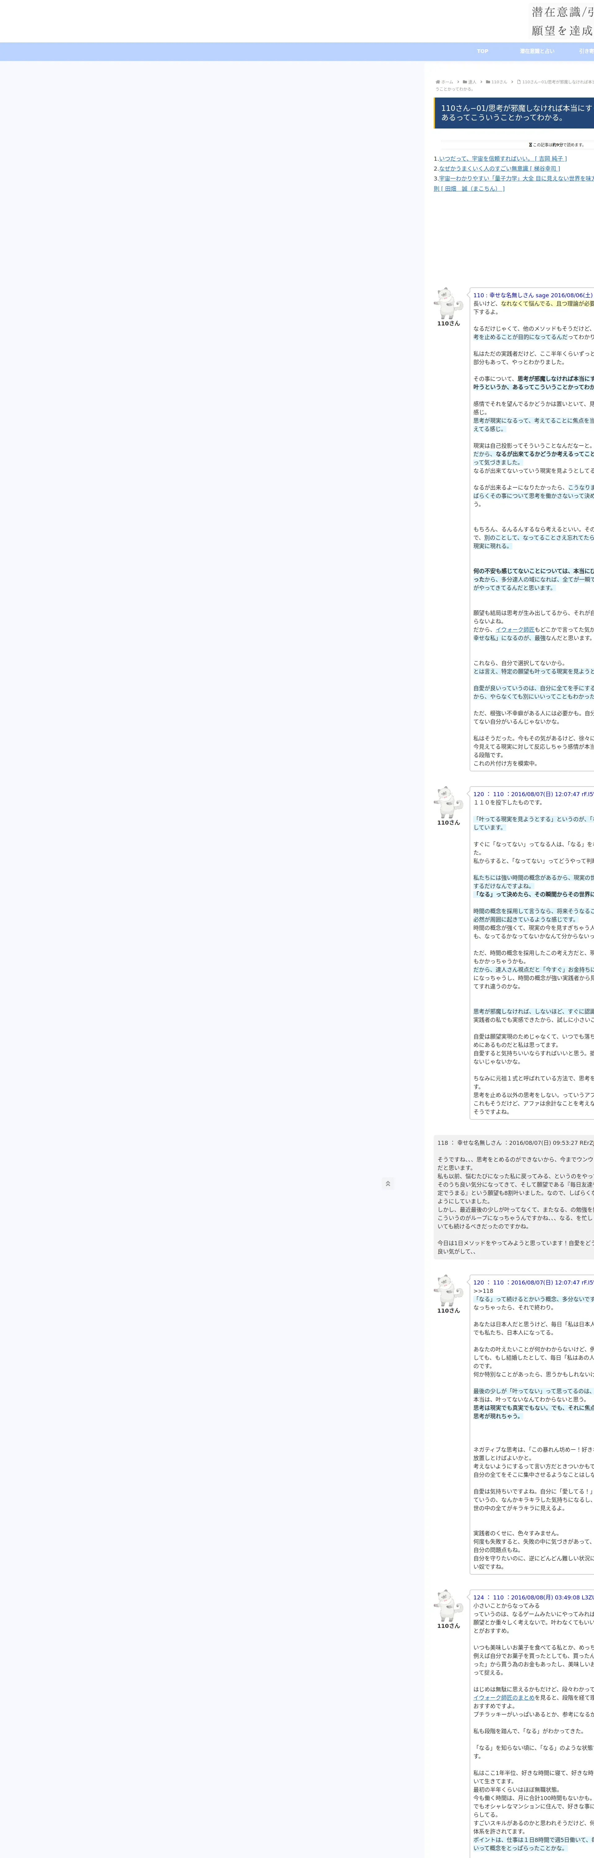Screen dimensions: 594x1858
Task: Follow the イウォーク師匠のまとめ link in post 124
Action: pos(504,1697)
